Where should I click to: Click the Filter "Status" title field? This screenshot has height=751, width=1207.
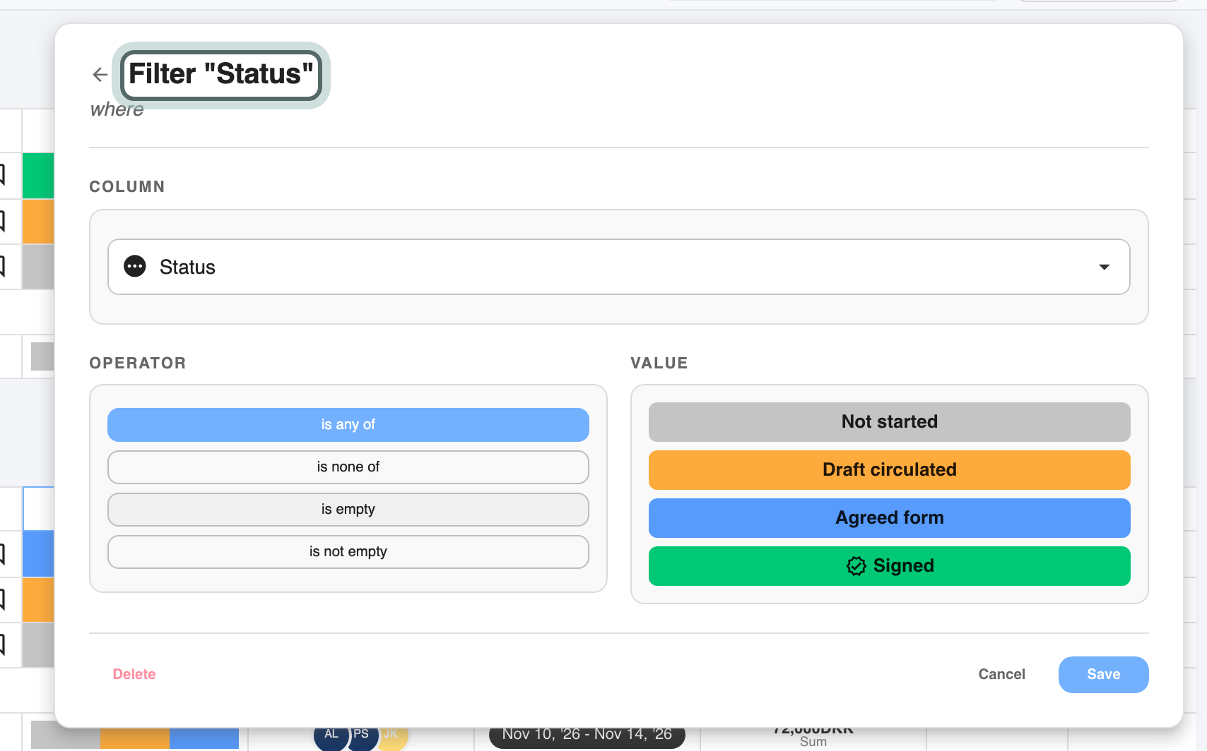point(221,74)
